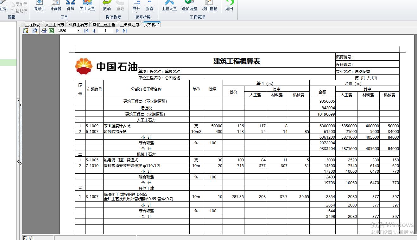The image size is (417, 240).
Task: Go to the next report page
Action: point(117,31)
